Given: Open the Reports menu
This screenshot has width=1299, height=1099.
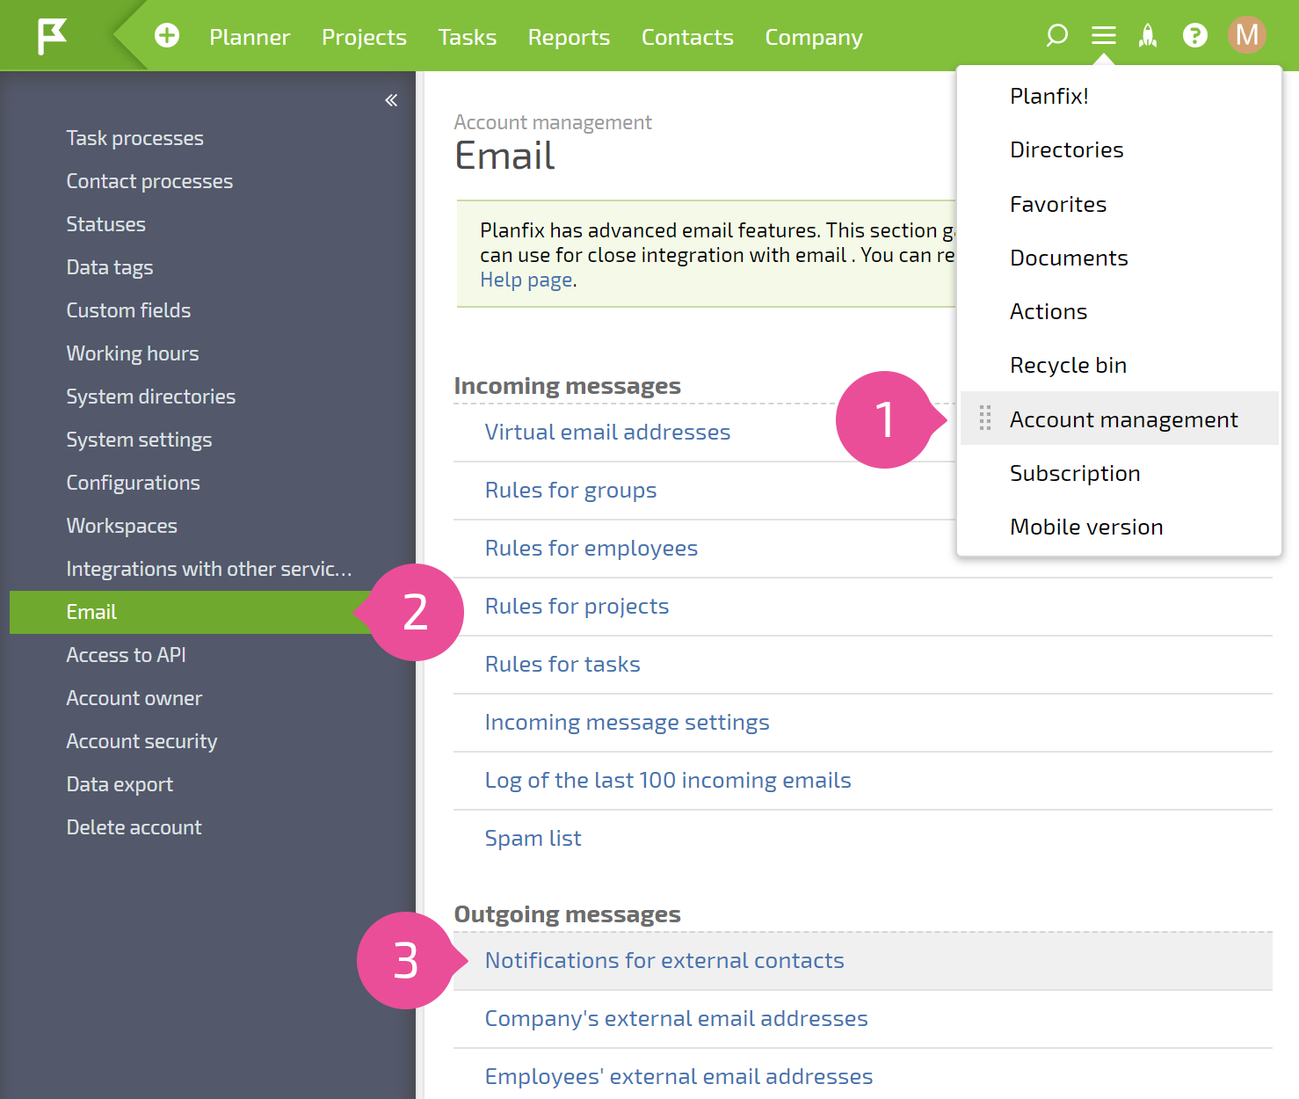Looking at the screenshot, I should coord(569,37).
